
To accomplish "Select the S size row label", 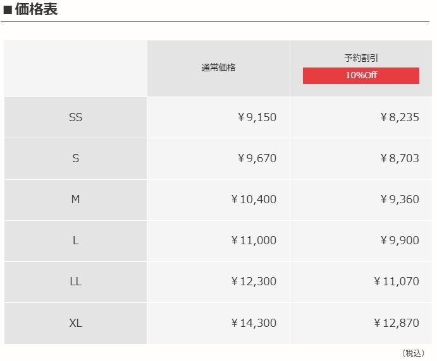I will tap(75, 158).
